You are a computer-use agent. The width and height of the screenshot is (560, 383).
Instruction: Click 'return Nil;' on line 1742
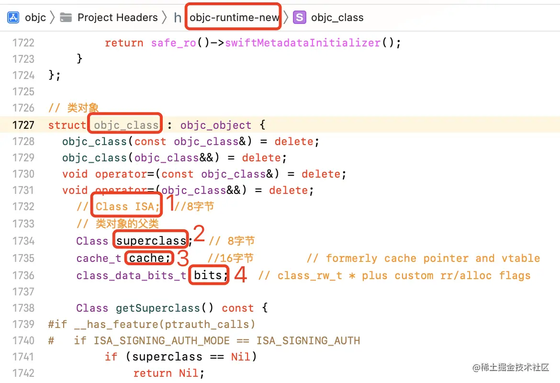[x=168, y=373]
